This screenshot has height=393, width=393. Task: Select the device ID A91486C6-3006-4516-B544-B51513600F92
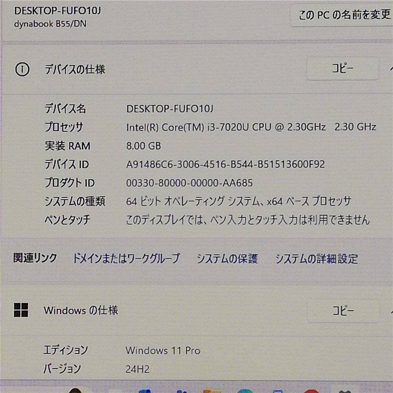point(226,164)
